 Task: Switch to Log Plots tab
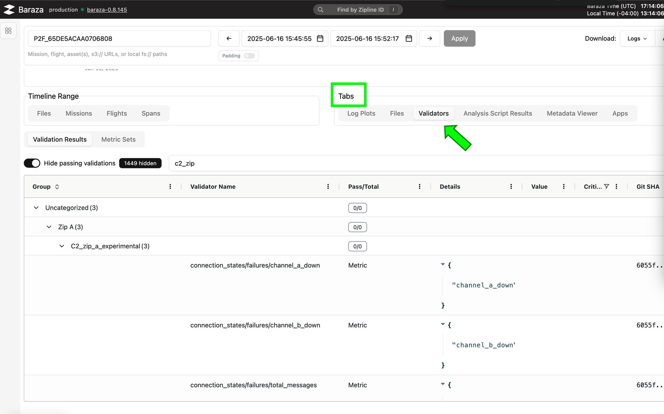click(x=361, y=113)
